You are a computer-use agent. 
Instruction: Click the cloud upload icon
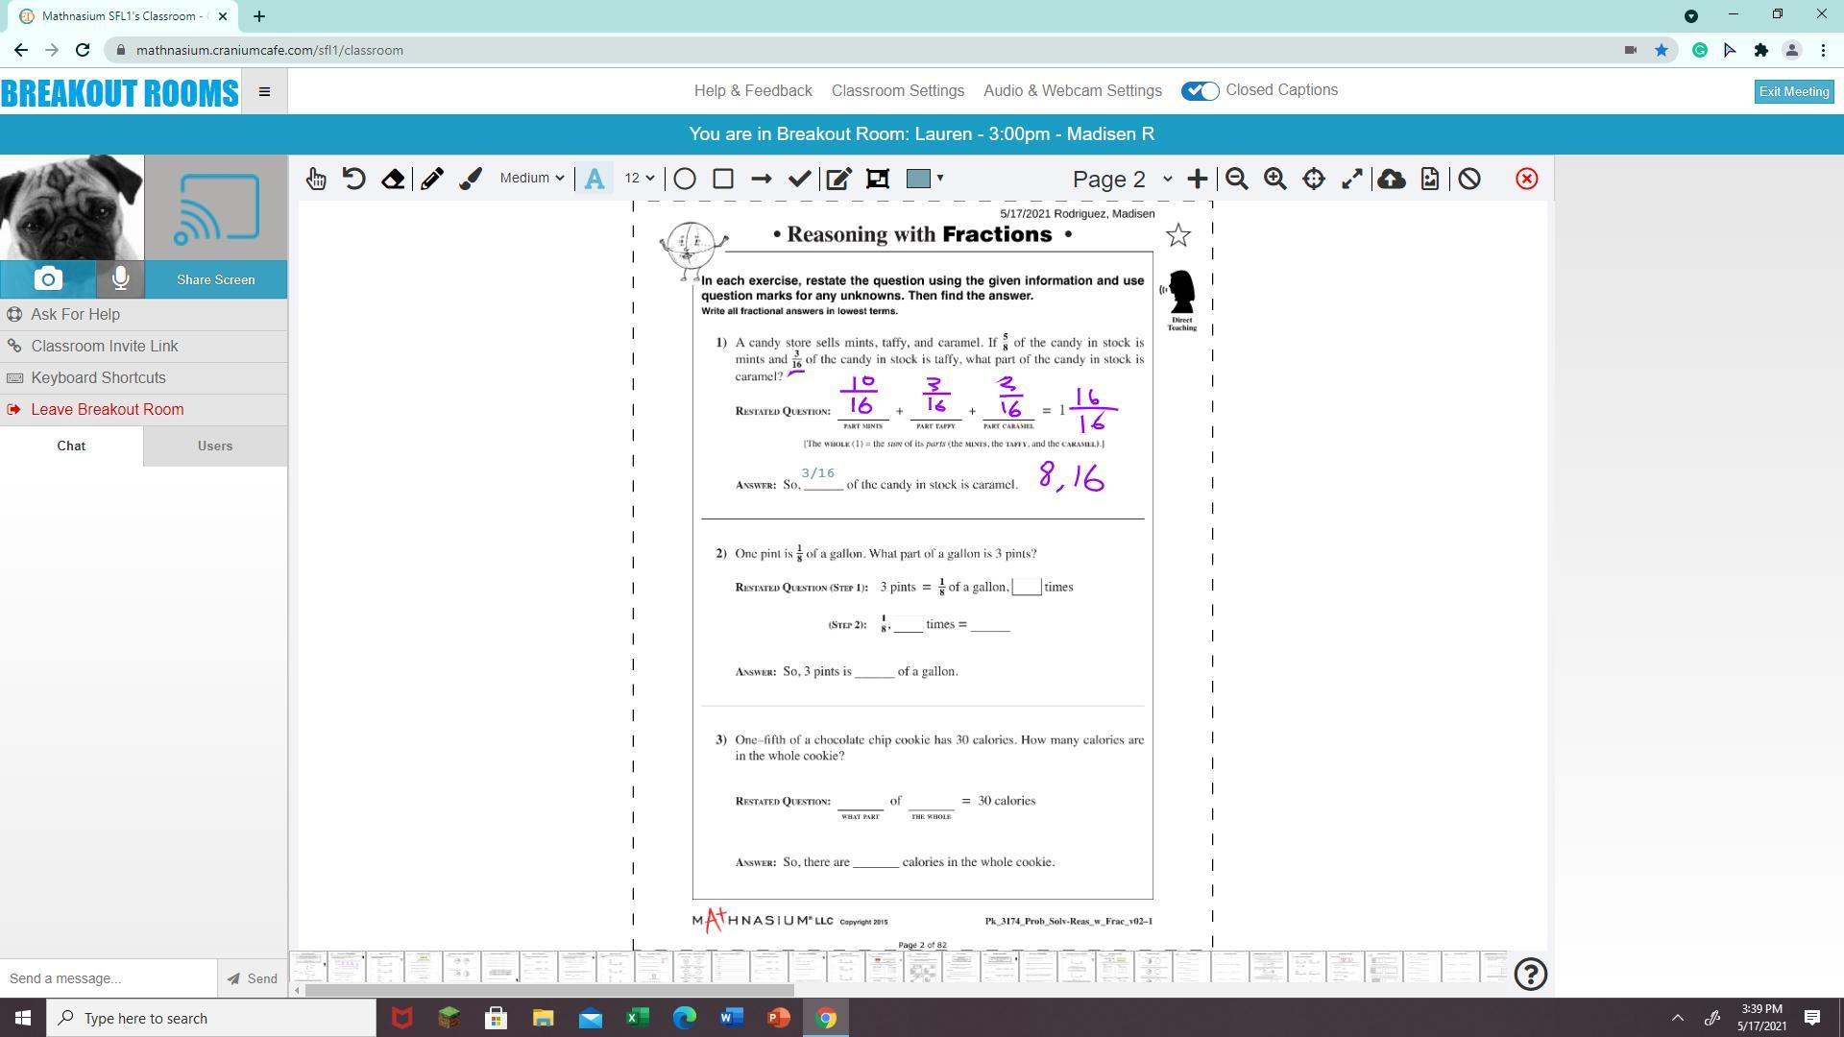tap(1391, 179)
